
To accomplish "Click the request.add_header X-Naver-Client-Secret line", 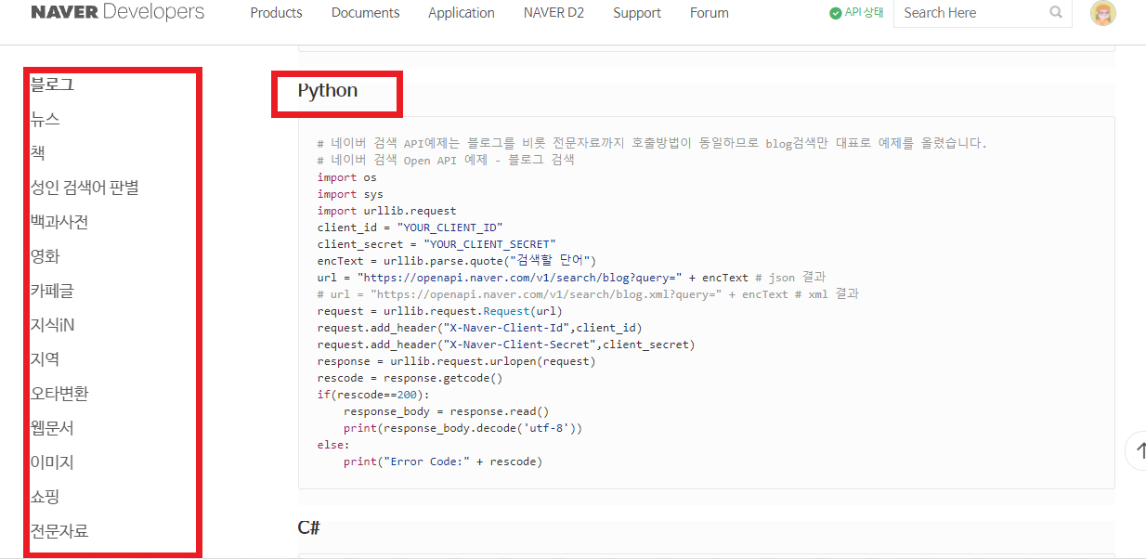I will pos(506,344).
